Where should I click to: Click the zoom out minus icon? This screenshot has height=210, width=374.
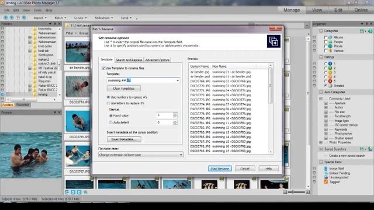tap(285, 192)
